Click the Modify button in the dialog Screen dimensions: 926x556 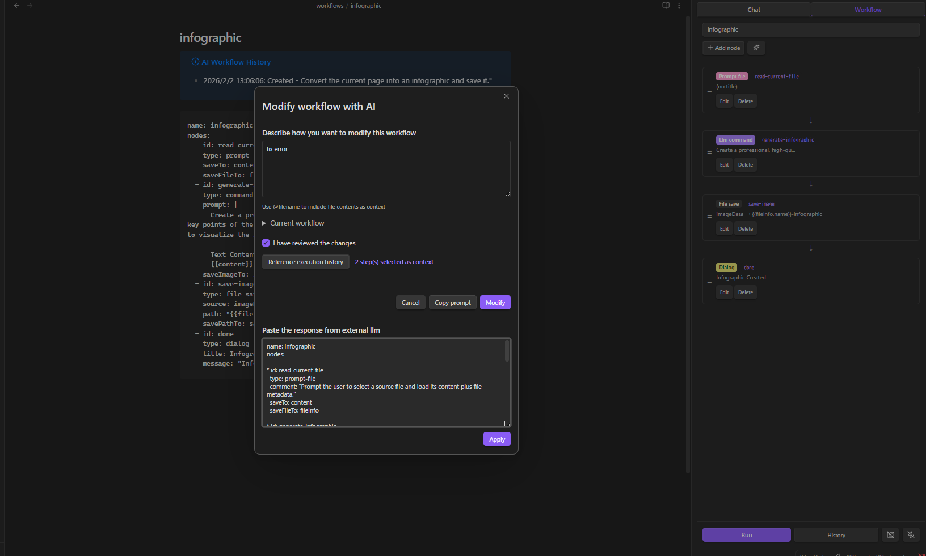point(495,302)
